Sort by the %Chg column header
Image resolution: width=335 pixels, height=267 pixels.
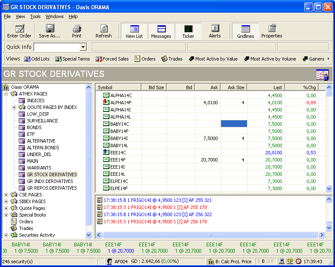coord(302,87)
